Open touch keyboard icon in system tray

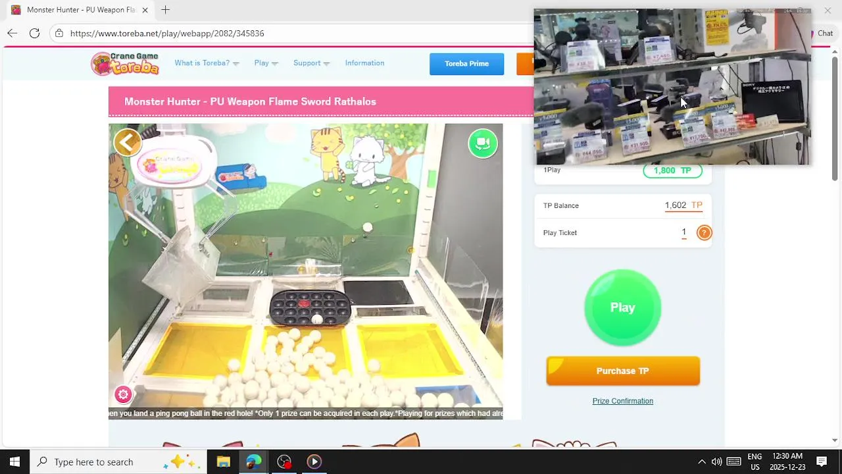click(734, 461)
